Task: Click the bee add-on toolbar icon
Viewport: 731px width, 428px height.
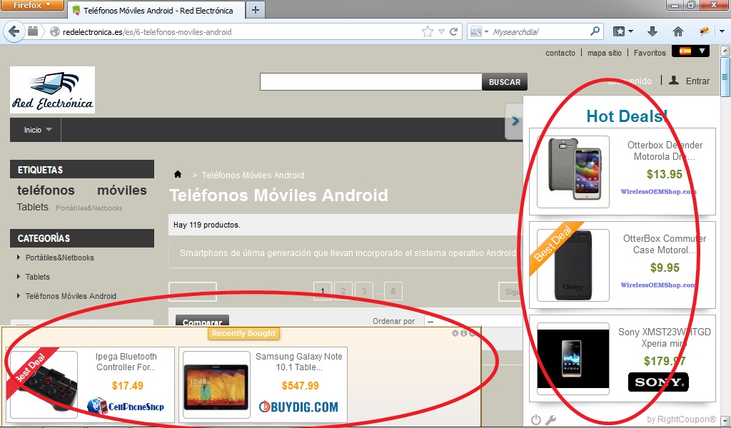Action: pyautogui.click(x=703, y=31)
